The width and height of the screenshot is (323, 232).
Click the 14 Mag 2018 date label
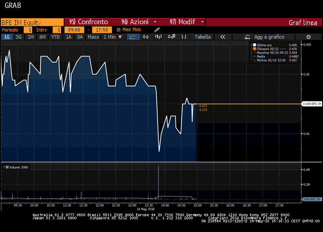(145, 209)
